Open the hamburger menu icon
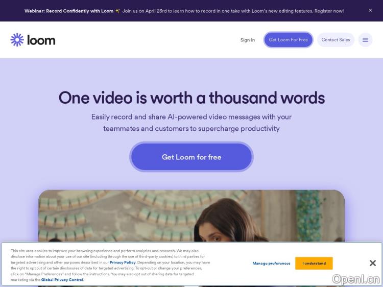The height and width of the screenshot is (287, 383). click(365, 40)
